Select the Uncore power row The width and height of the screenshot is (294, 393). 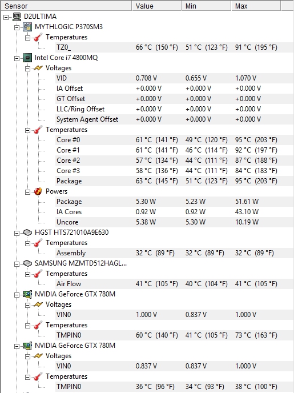coord(175,222)
